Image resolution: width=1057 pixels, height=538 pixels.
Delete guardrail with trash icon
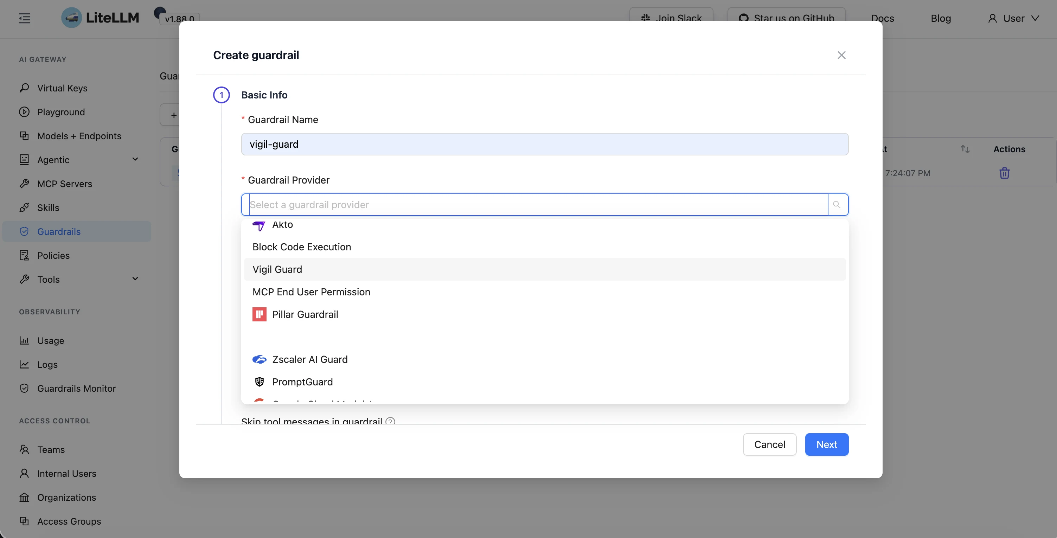[x=1004, y=173]
